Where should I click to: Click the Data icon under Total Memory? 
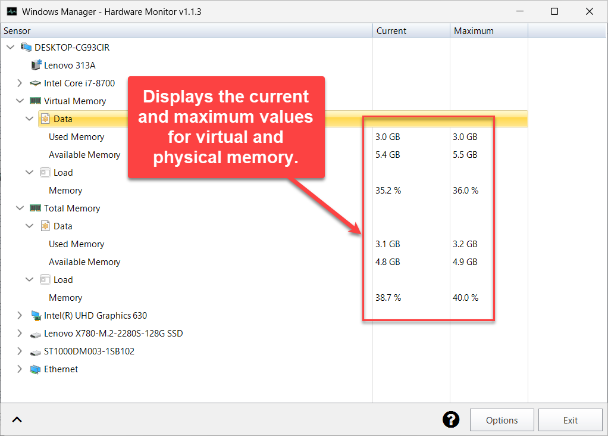[45, 226]
